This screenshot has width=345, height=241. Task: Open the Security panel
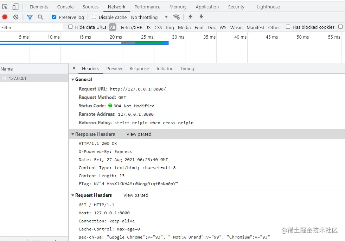click(x=236, y=7)
